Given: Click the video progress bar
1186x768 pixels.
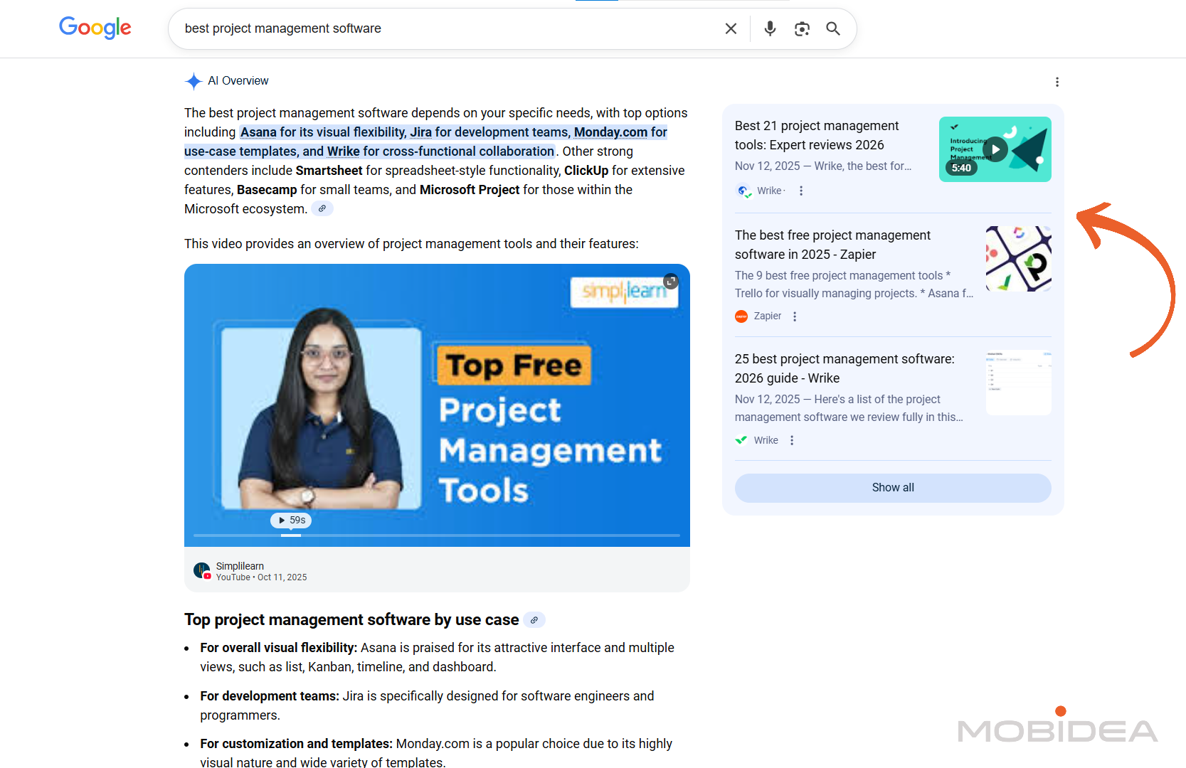Looking at the screenshot, I should [436, 535].
